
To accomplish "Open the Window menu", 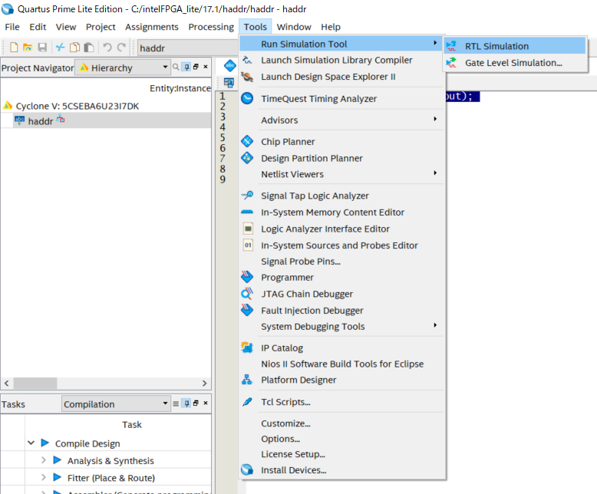I will 294,27.
